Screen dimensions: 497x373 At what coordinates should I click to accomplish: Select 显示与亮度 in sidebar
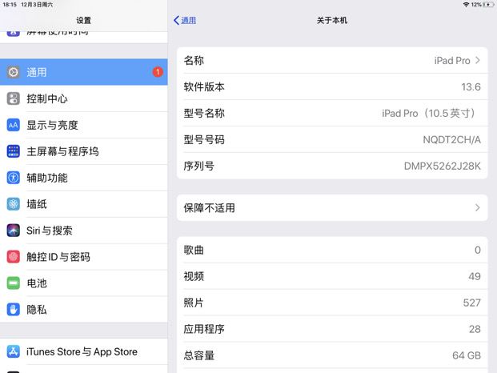point(84,125)
